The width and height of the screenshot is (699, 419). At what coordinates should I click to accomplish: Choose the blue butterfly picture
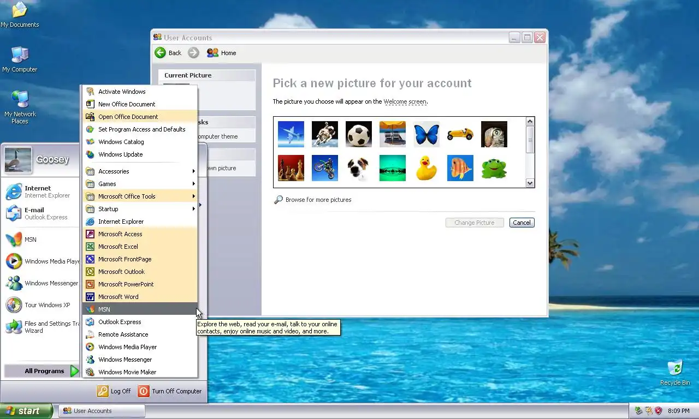(x=426, y=134)
